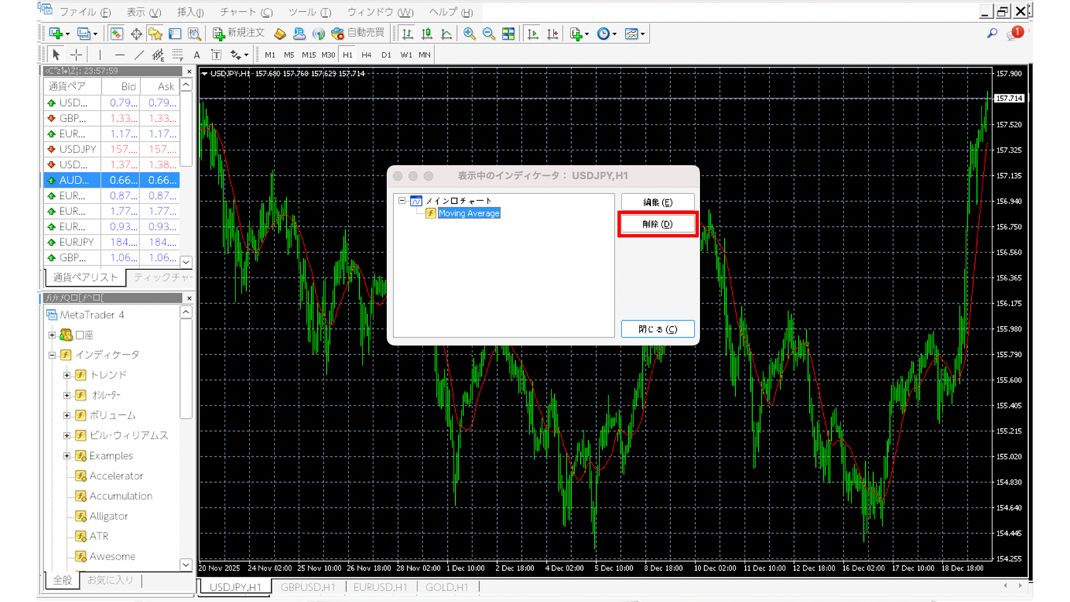Select the crosshair cursor tool
1070x602 pixels.
tap(76, 55)
